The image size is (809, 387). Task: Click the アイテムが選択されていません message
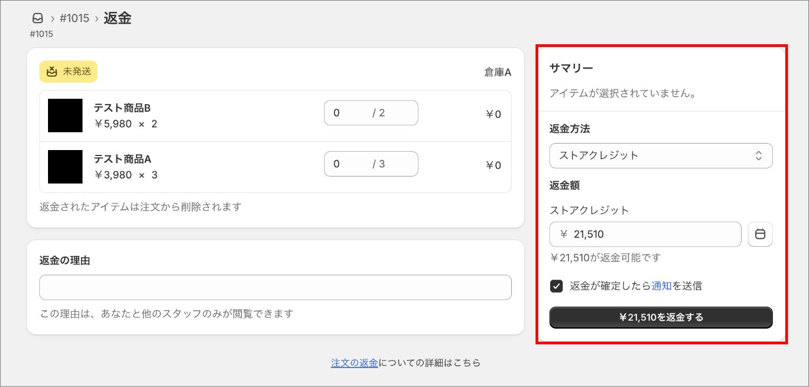(623, 93)
